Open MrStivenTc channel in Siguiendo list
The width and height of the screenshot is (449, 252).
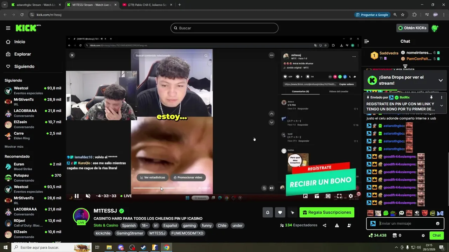tap(33, 102)
